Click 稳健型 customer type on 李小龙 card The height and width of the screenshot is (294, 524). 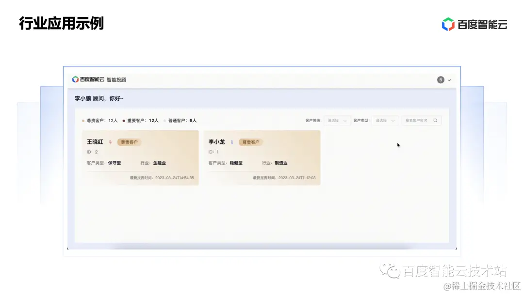tap(236, 163)
